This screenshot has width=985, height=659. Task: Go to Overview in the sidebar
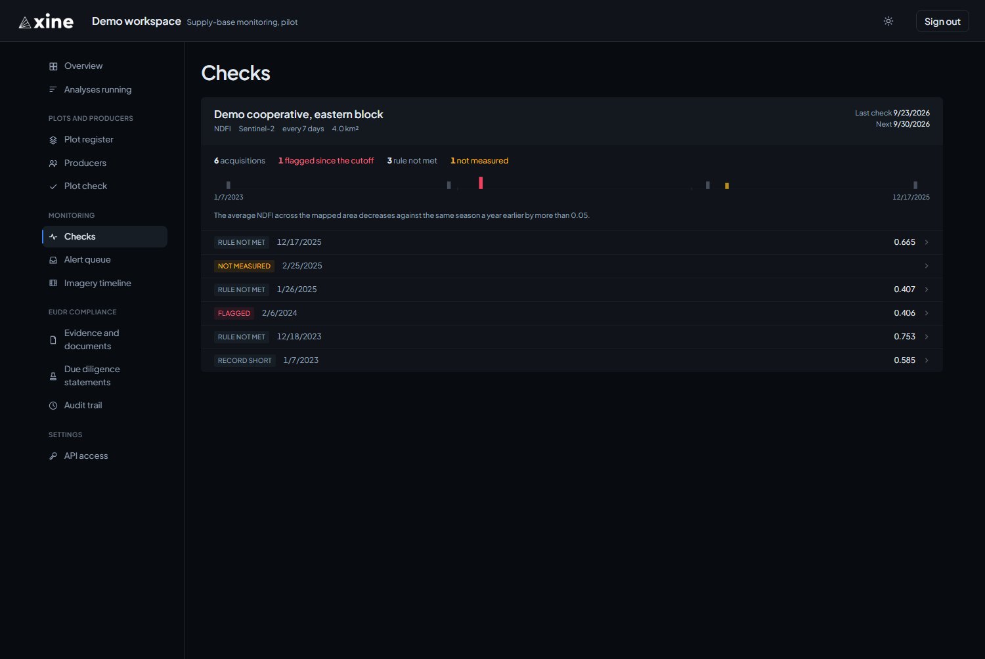(x=105, y=66)
